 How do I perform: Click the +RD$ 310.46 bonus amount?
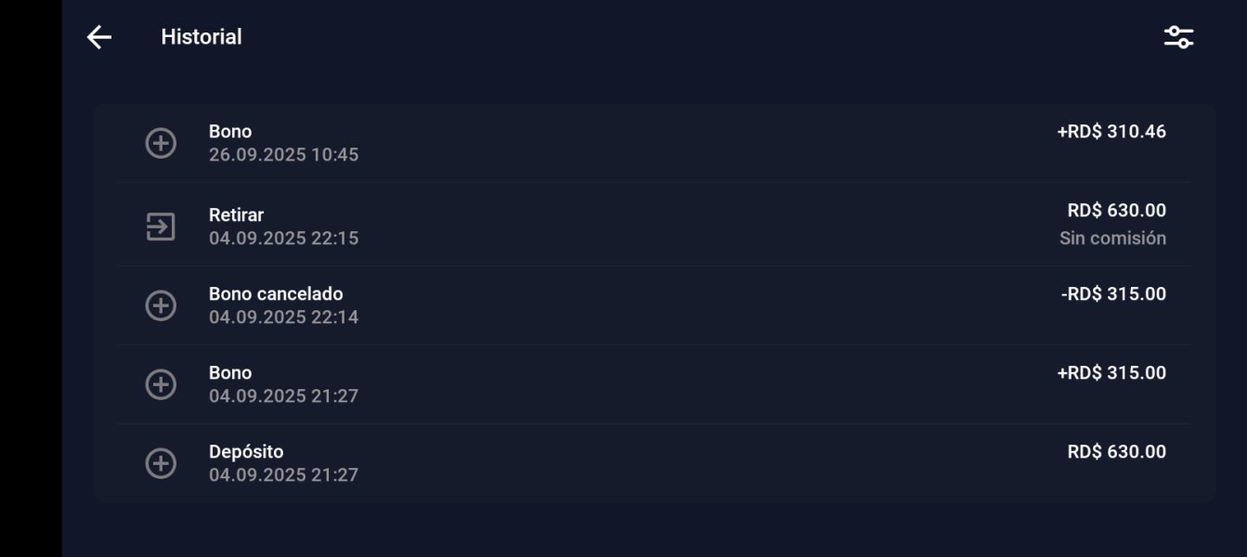point(1111,132)
